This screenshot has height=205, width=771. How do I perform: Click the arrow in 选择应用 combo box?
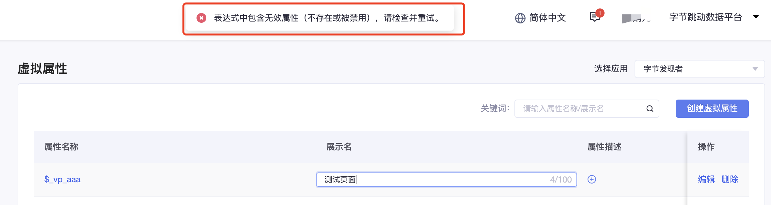(x=755, y=69)
